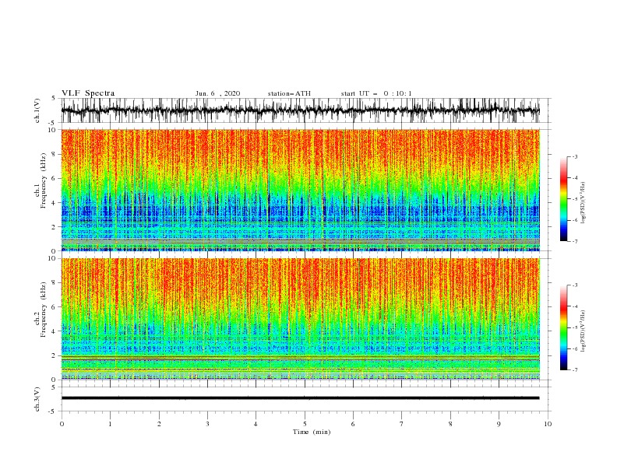The width and height of the screenshot is (617, 476).
Task: Click the "ch.3(V)" axis label
Action: coord(37,399)
